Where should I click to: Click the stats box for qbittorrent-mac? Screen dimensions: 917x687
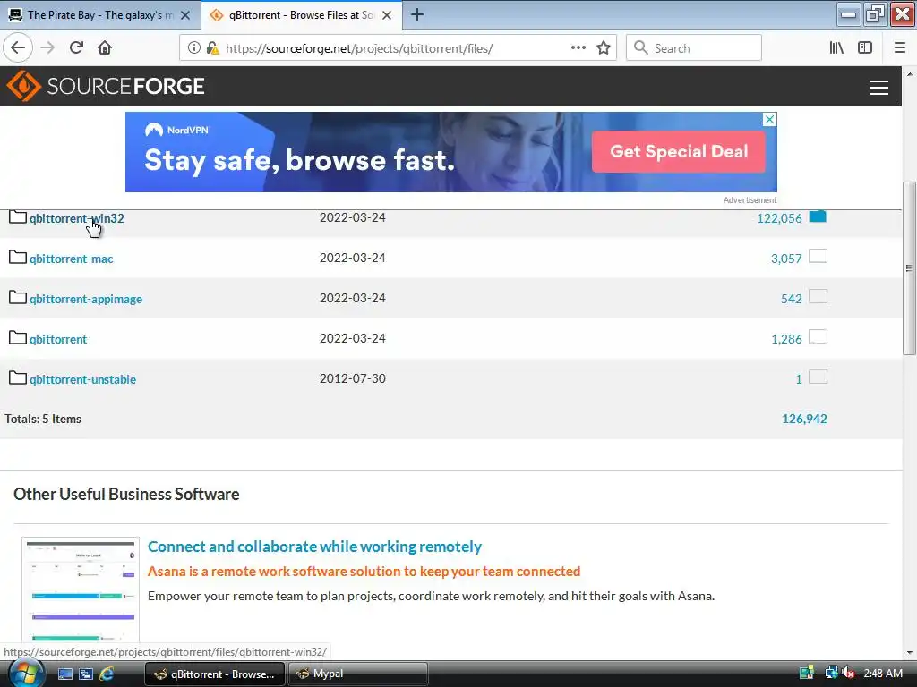tap(818, 257)
